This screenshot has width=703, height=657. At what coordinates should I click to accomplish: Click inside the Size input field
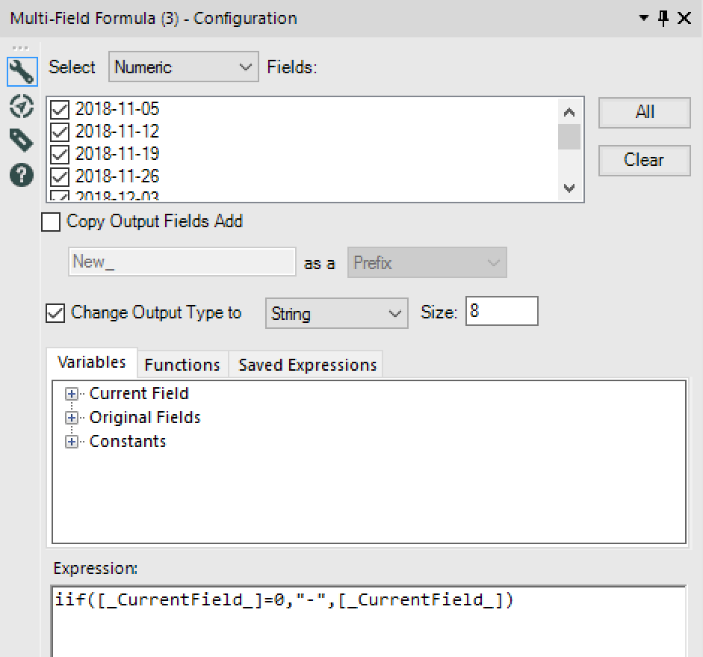click(501, 311)
